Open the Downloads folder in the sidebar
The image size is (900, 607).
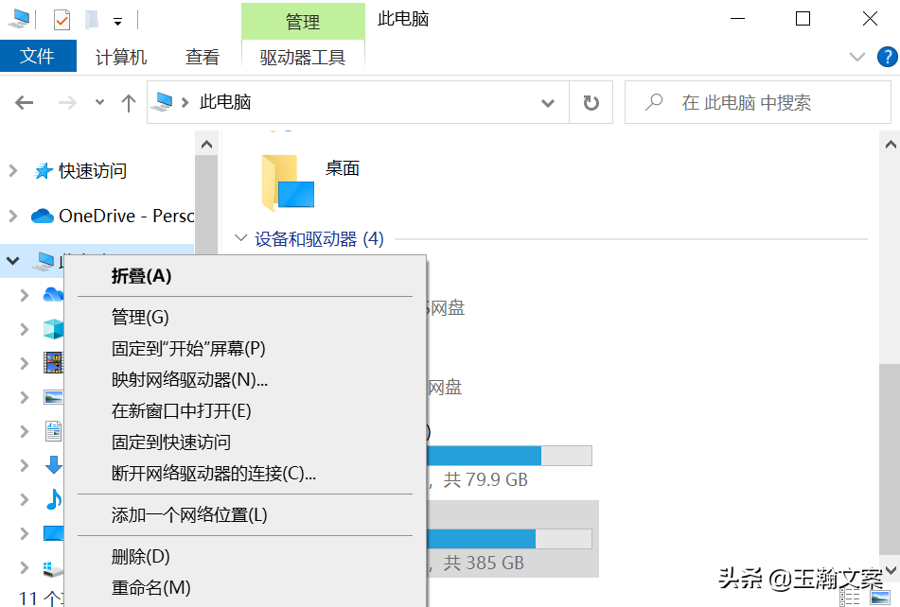54,464
